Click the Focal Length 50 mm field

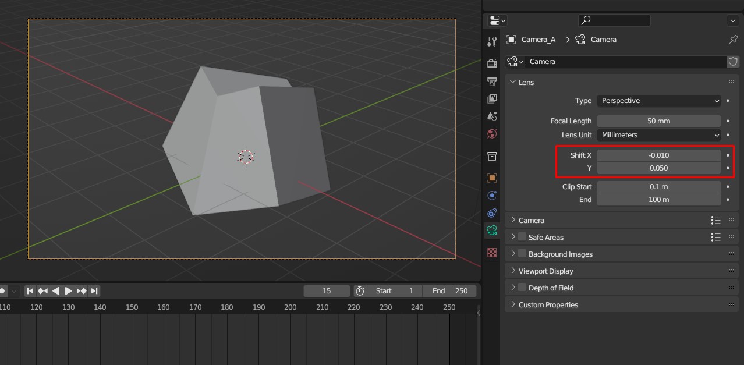pyautogui.click(x=659, y=121)
